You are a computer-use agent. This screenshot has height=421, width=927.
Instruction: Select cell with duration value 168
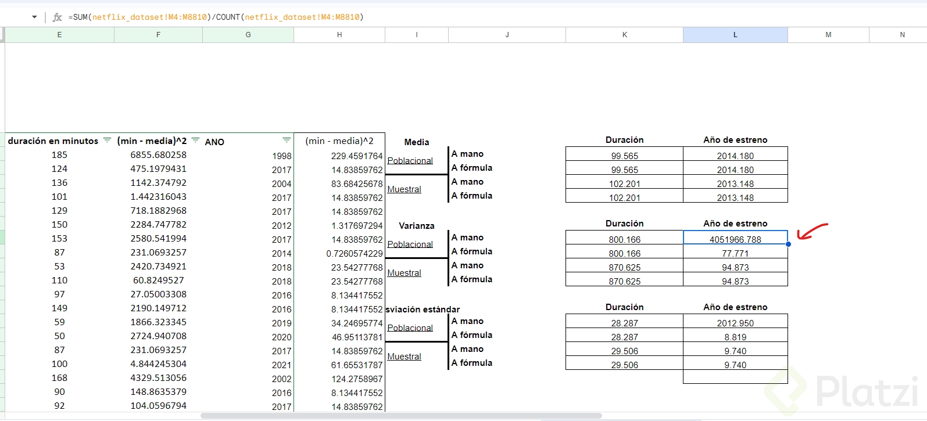(59, 378)
